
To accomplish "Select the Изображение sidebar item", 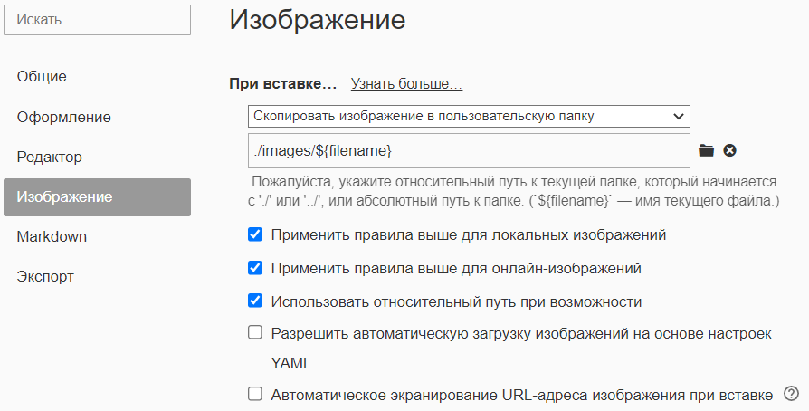I will [97, 197].
